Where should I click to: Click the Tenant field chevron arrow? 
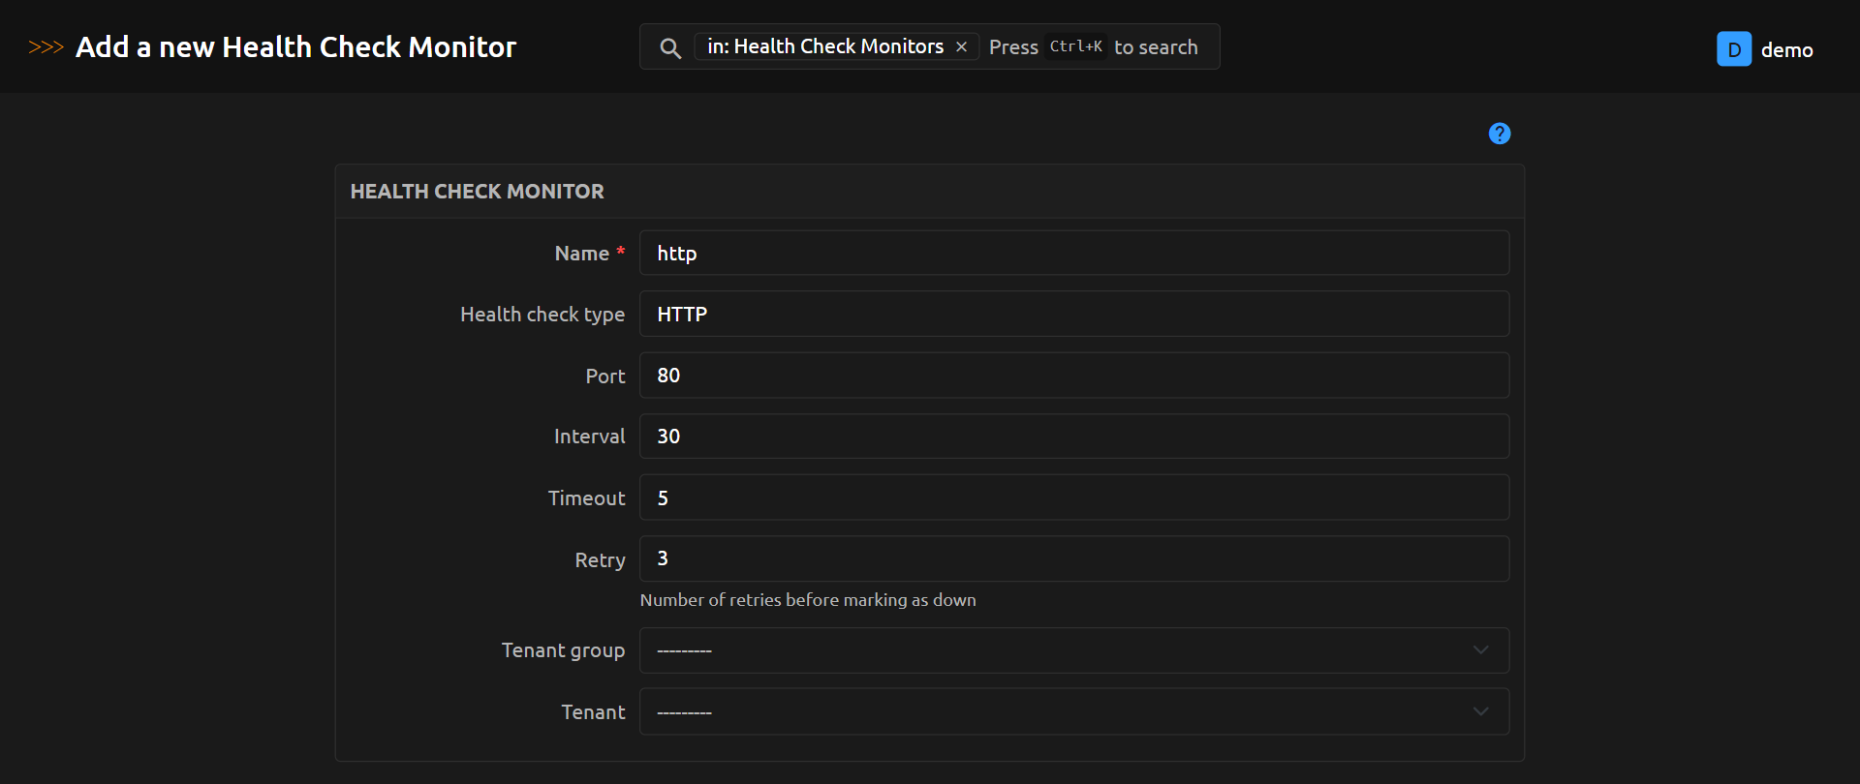(1480, 712)
